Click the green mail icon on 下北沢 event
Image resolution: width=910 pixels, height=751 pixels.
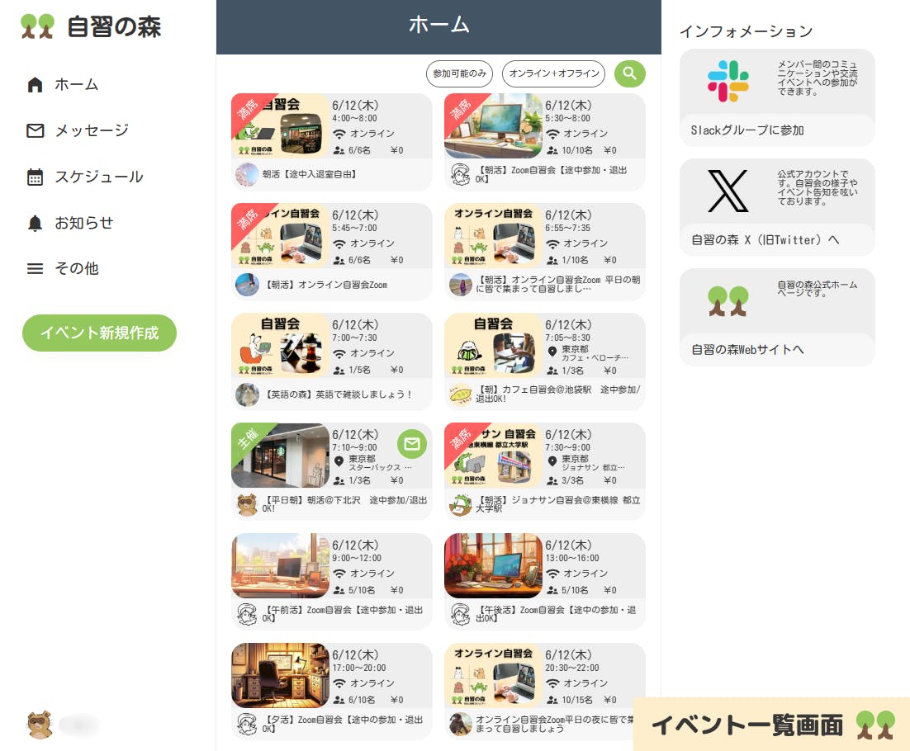pos(412,444)
